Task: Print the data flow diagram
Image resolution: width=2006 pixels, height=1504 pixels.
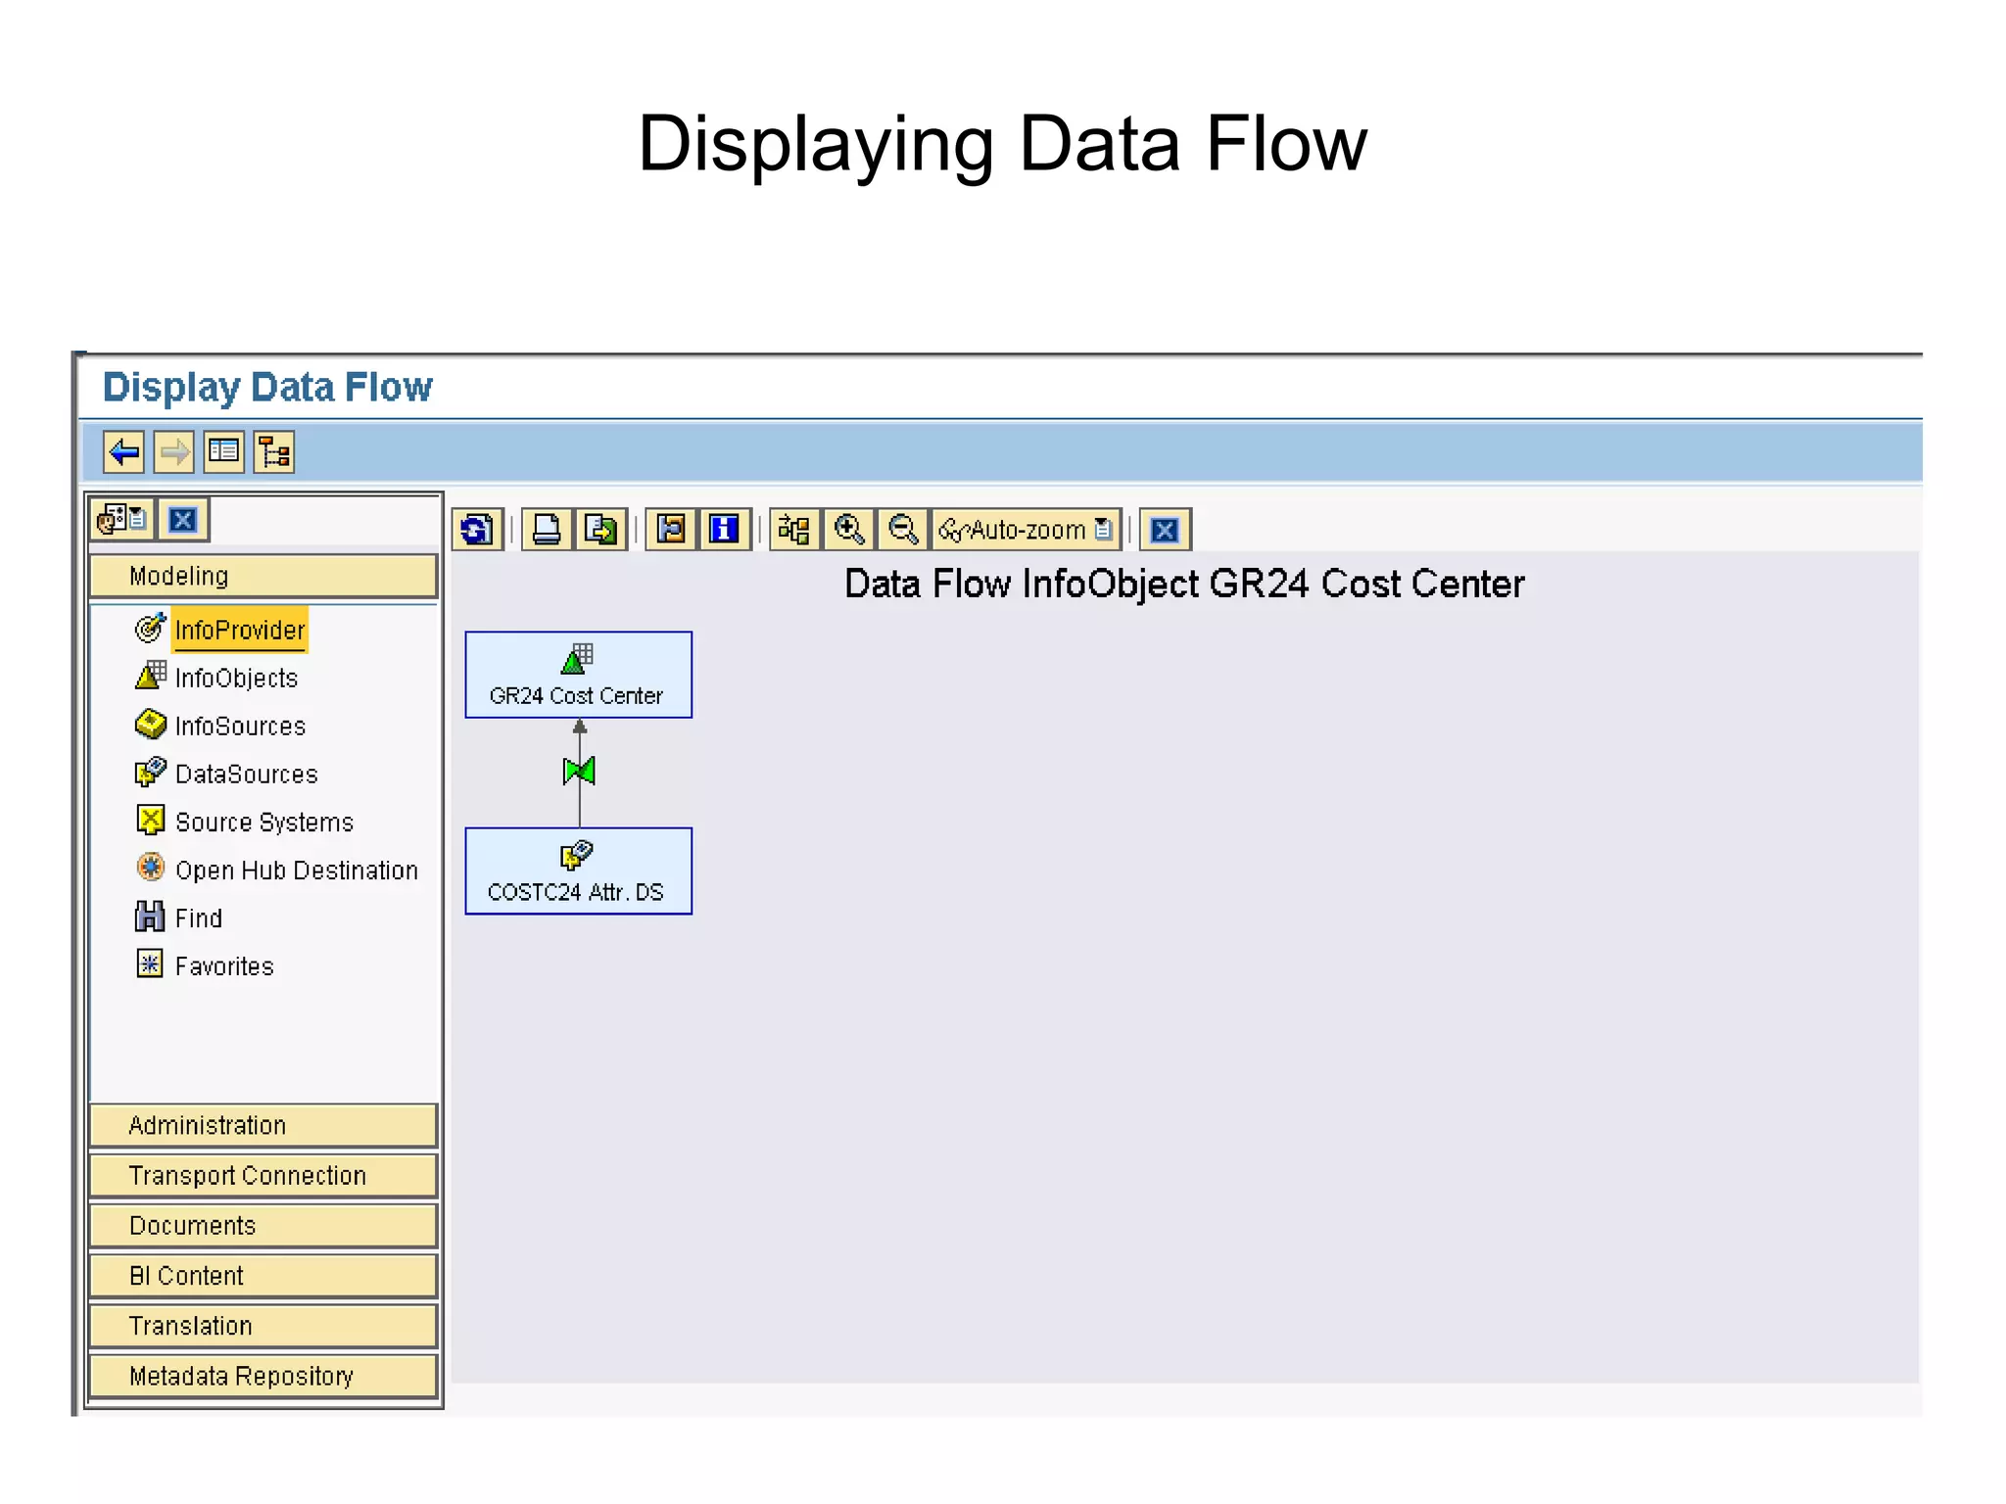Action: click(x=547, y=530)
